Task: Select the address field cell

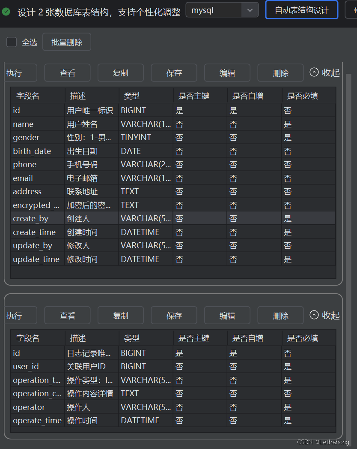Action: 38,191
